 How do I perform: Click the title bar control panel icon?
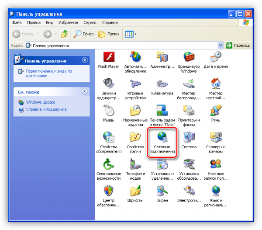pos(12,14)
